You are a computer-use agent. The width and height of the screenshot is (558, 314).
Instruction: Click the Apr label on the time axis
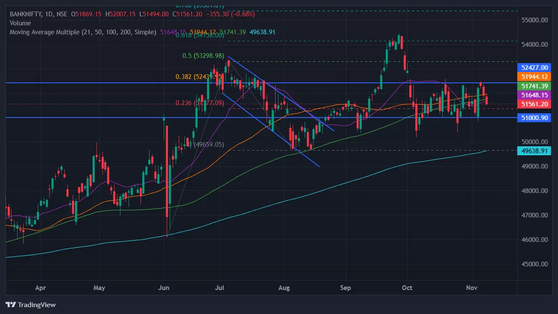pos(40,288)
